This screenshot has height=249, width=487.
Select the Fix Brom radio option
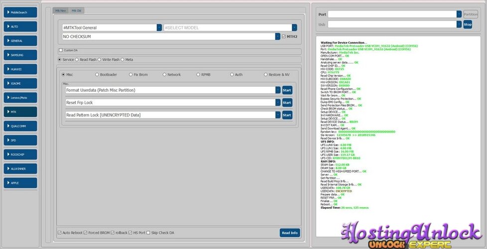131,75
